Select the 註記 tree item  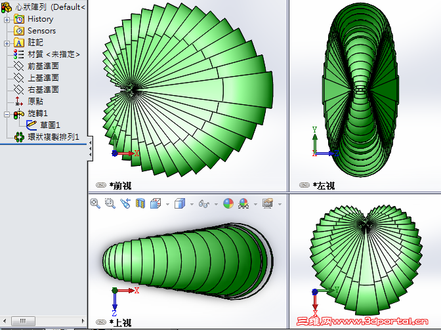[x=35, y=43]
